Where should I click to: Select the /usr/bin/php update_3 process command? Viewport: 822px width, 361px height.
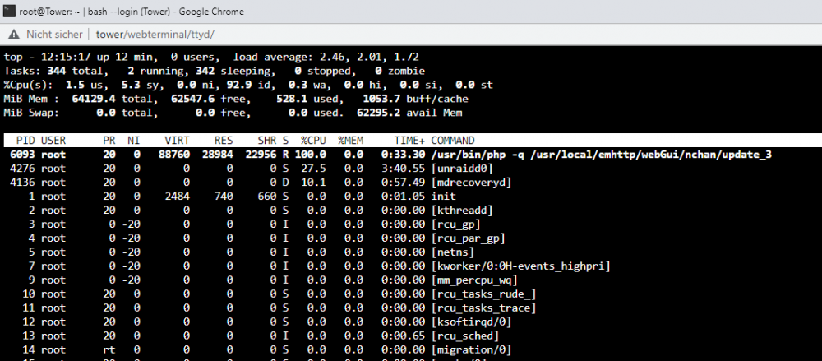coord(602,155)
